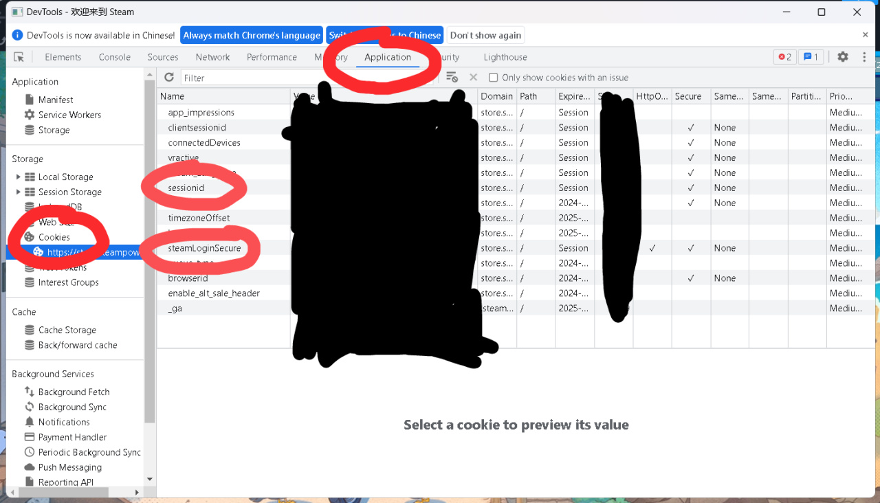Click the delete selected cookie X icon
Image resolution: width=880 pixels, height=503 pixels.
click(x=473, y=78)
